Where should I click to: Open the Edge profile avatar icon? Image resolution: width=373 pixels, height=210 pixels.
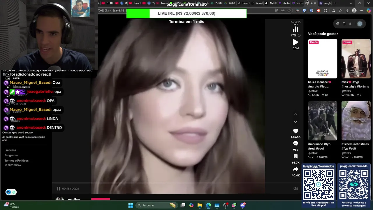click(354, 11)
